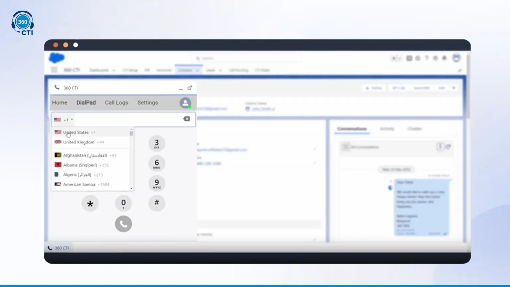Open the Salesforce help question mark
The height and width of the screenshot is (287, 510).
click(x=427, y=58)
